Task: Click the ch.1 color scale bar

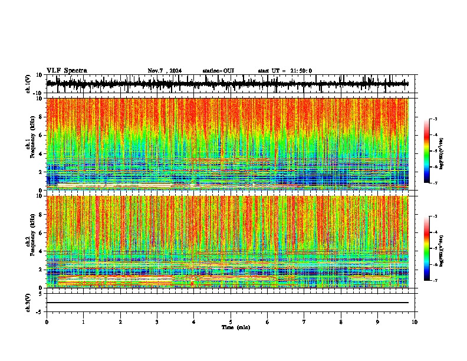Action: 426,151
